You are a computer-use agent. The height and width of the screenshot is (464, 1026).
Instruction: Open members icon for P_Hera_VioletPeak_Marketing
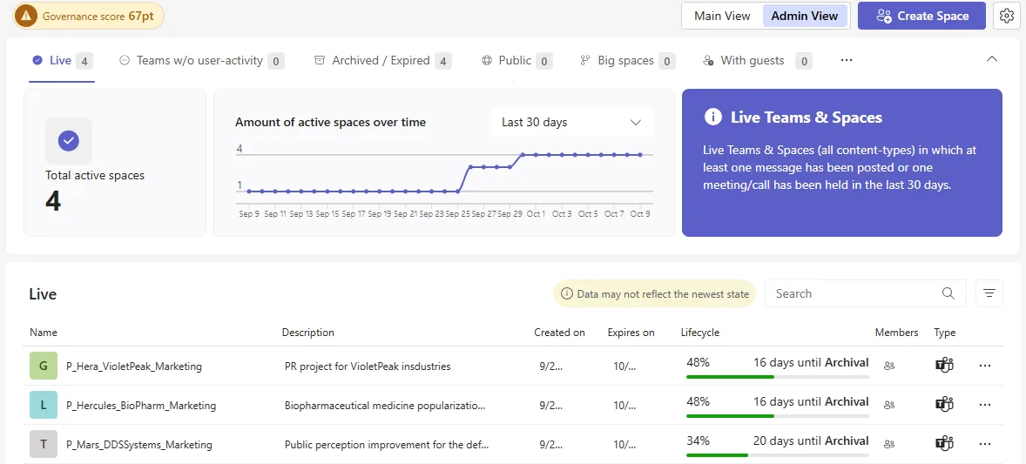coord(888,366)
